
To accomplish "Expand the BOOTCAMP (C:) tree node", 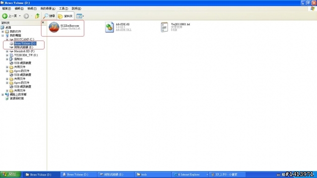I will (x=7, y=40).
